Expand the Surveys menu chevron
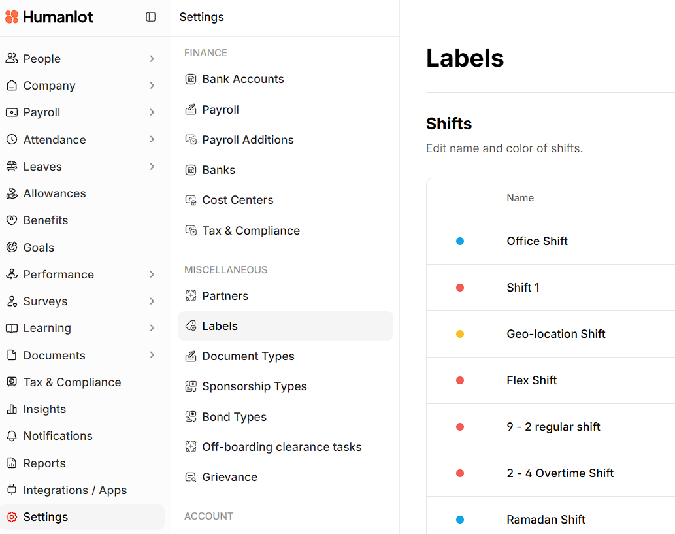Viewport: 675px width, 534px height. point(152,301)
